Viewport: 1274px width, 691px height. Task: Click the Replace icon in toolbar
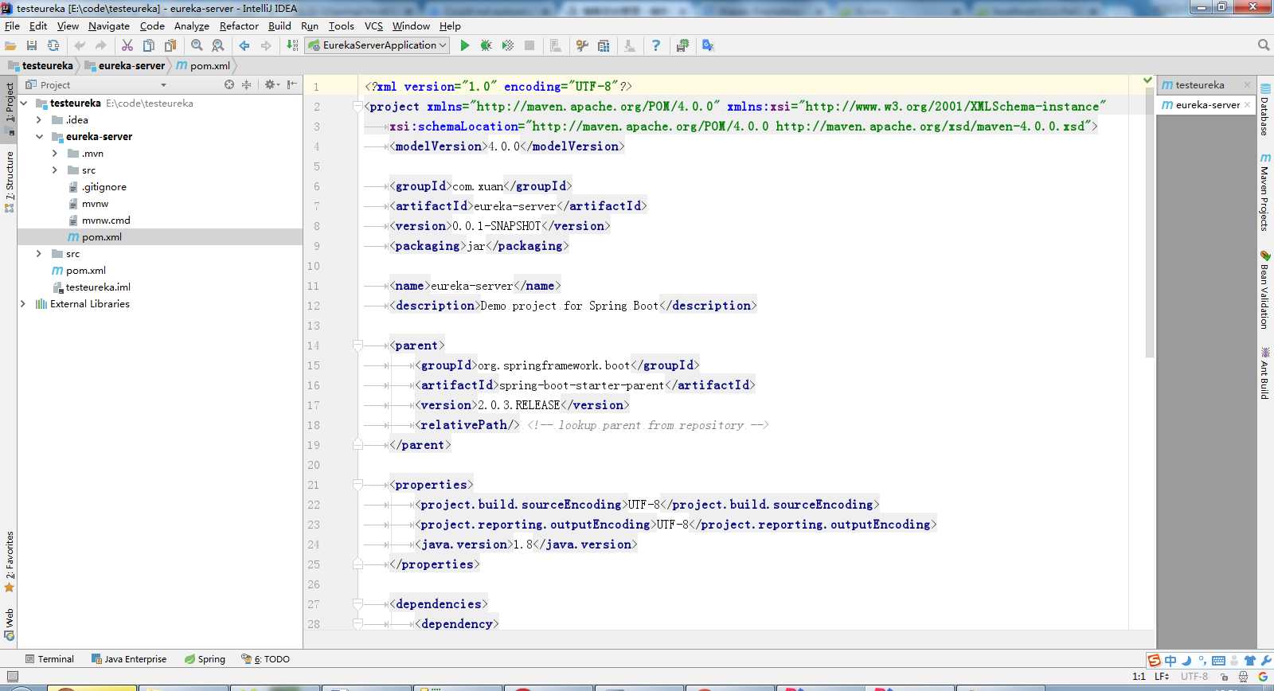tap(218, 45)
